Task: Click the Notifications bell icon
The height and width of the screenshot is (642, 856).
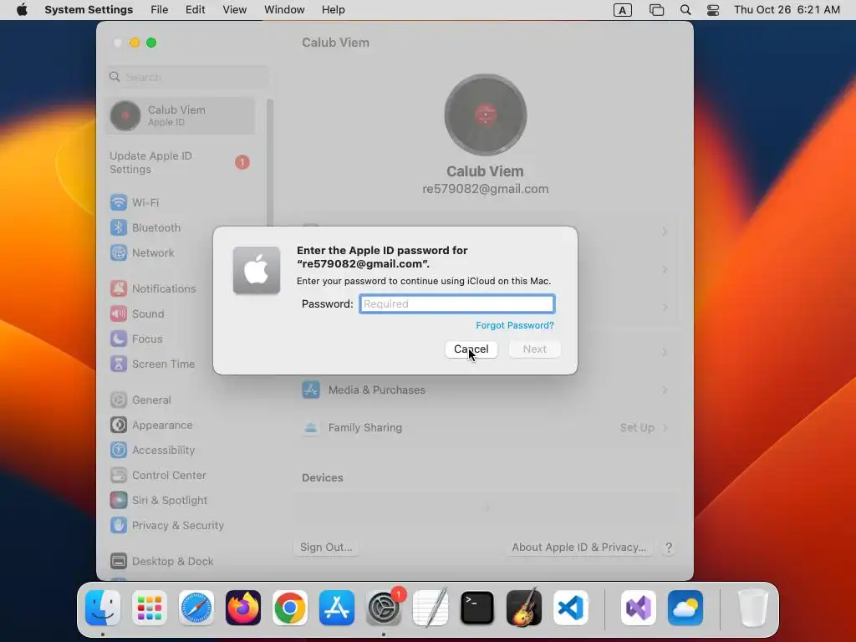Action: click(x=119, y=288)
